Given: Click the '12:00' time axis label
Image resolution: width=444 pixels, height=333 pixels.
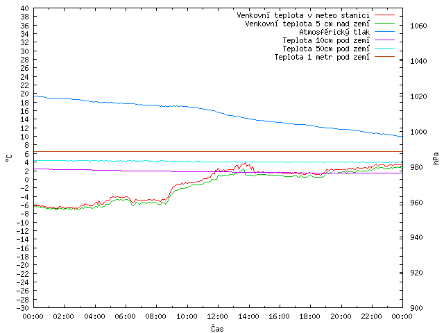Looking at the screenshot, I should tap(217, 316).
